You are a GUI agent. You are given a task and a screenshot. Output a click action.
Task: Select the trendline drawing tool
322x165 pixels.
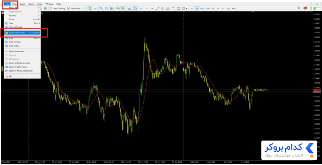tap(157, 8)
